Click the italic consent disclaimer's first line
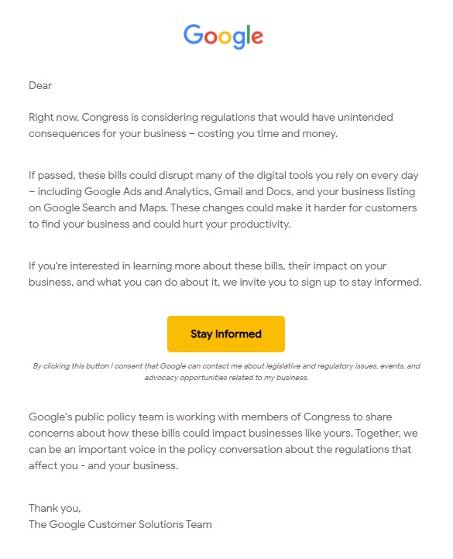Viewport: 453px width, 559px height. tap(226, 366)
